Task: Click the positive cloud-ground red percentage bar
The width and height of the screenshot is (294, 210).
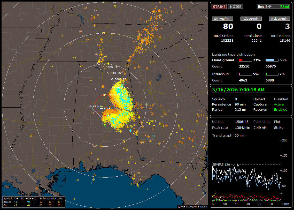Action: [x=245, y=60]
